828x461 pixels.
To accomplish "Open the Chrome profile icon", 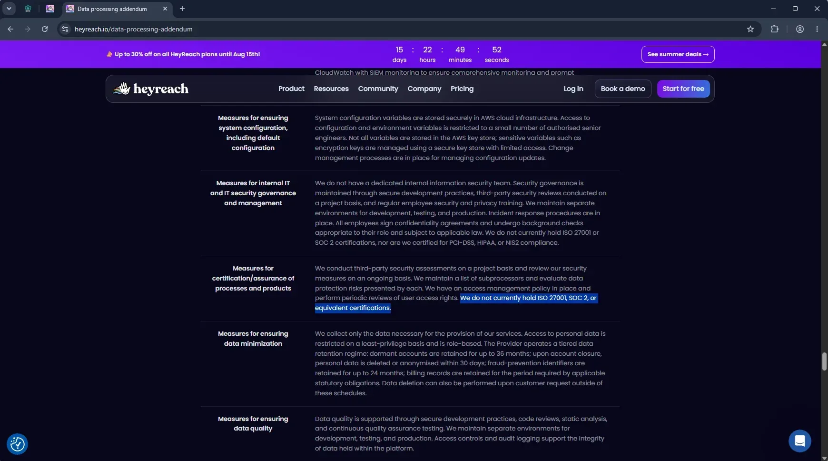I will pos(800,29).
